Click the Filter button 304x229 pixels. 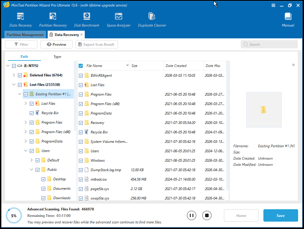pyautogui.click(x=21, y=44)
